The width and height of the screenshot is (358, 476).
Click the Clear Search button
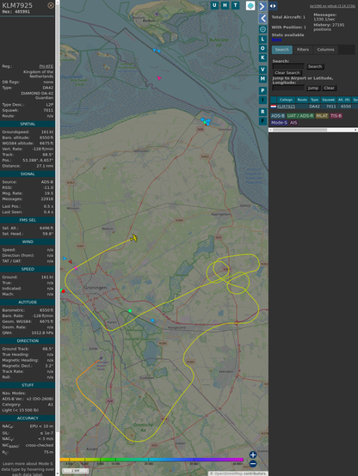point(287,73)
